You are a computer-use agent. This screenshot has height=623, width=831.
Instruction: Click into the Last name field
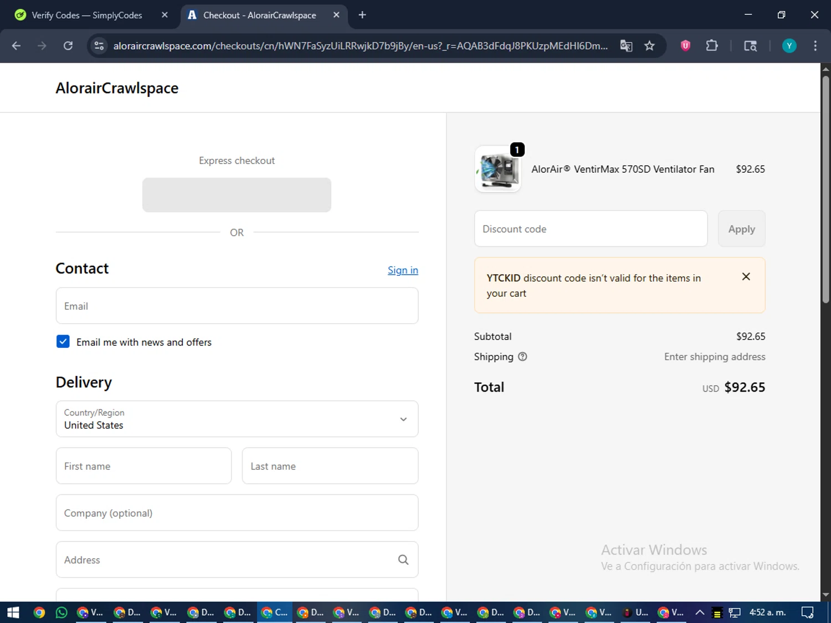coord(330,466)
